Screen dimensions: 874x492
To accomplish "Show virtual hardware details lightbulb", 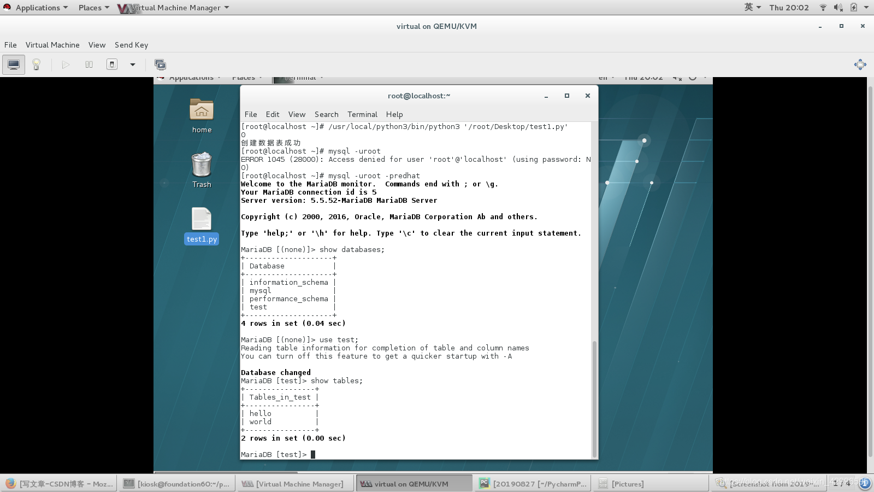I will click(x=36, y=65).
